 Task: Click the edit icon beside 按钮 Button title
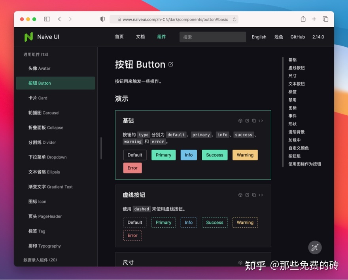point(171,64)
